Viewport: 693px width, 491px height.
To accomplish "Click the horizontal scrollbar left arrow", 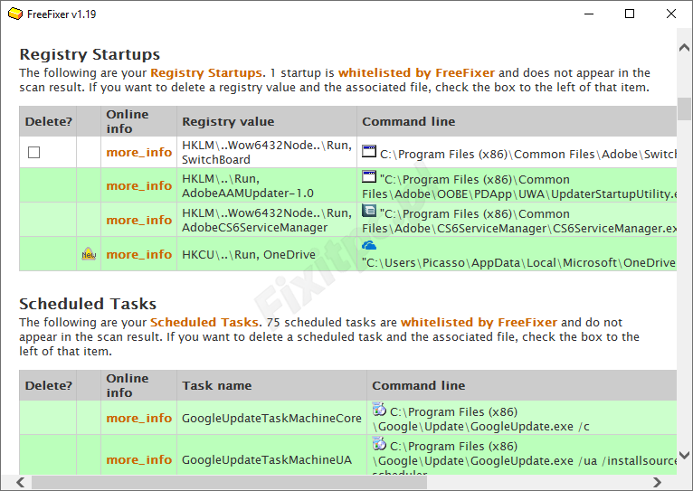I will point(20,482).
